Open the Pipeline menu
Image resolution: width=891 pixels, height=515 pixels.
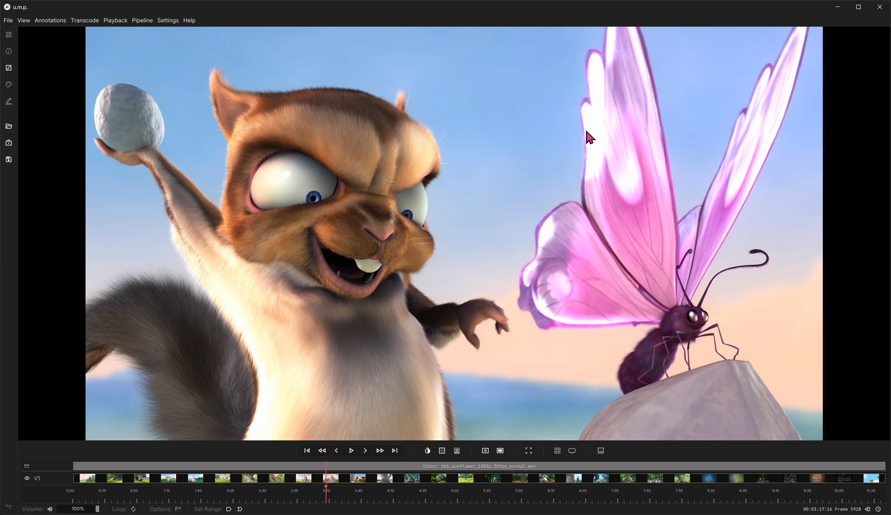point(142,21)
